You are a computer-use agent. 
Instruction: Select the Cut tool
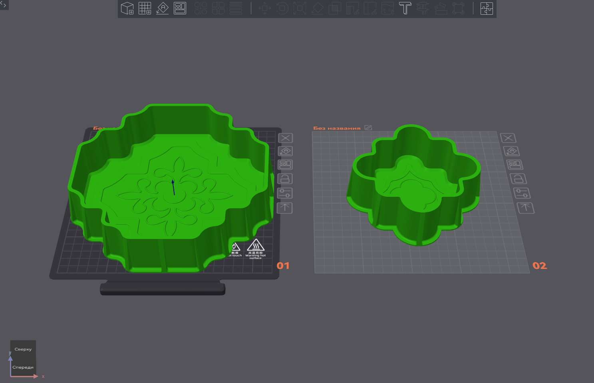pyautogui.click(x=335, y=8)
